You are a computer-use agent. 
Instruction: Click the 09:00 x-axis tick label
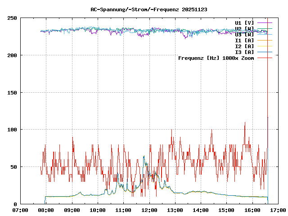tap(72, 210)
